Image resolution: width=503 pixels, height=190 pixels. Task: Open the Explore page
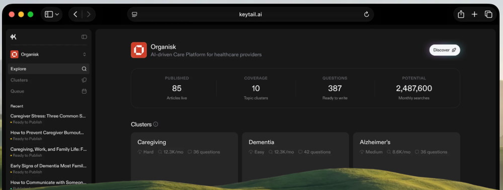tap(48, 69)
